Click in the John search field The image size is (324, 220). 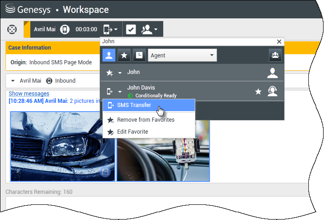(x=184, y=41)
